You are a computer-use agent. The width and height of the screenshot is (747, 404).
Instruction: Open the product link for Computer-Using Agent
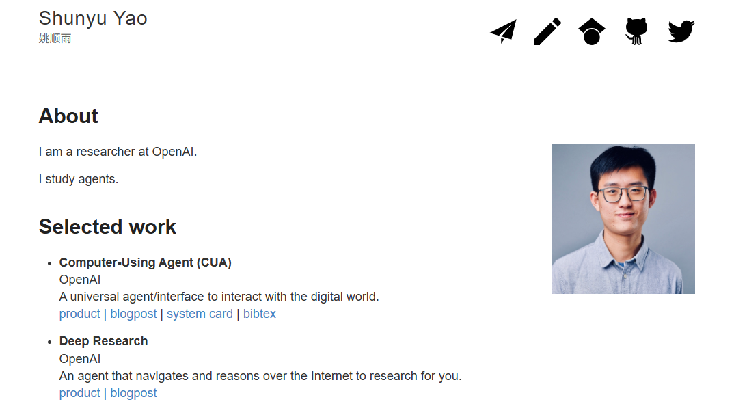tap(80, 314)
